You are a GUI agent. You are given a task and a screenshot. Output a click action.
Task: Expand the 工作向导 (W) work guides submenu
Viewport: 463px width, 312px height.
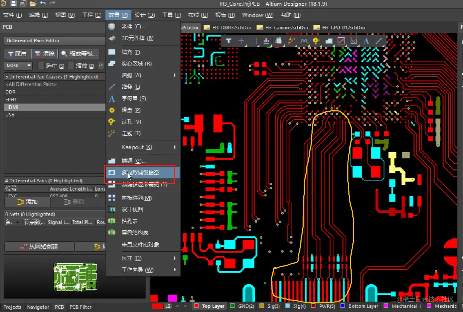pos(143,270)
